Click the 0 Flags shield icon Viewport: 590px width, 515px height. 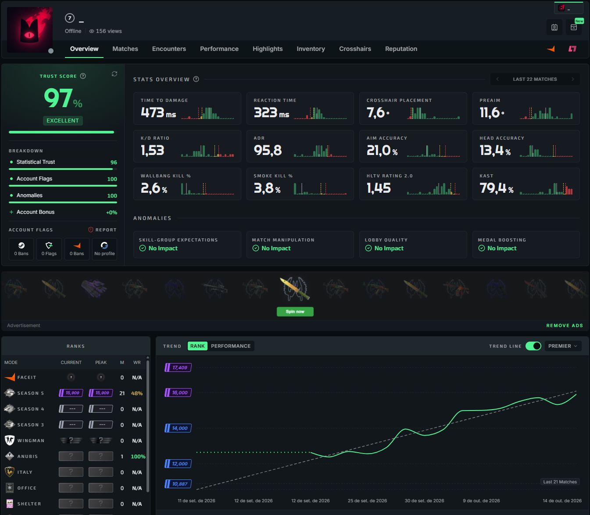point(49,249)
